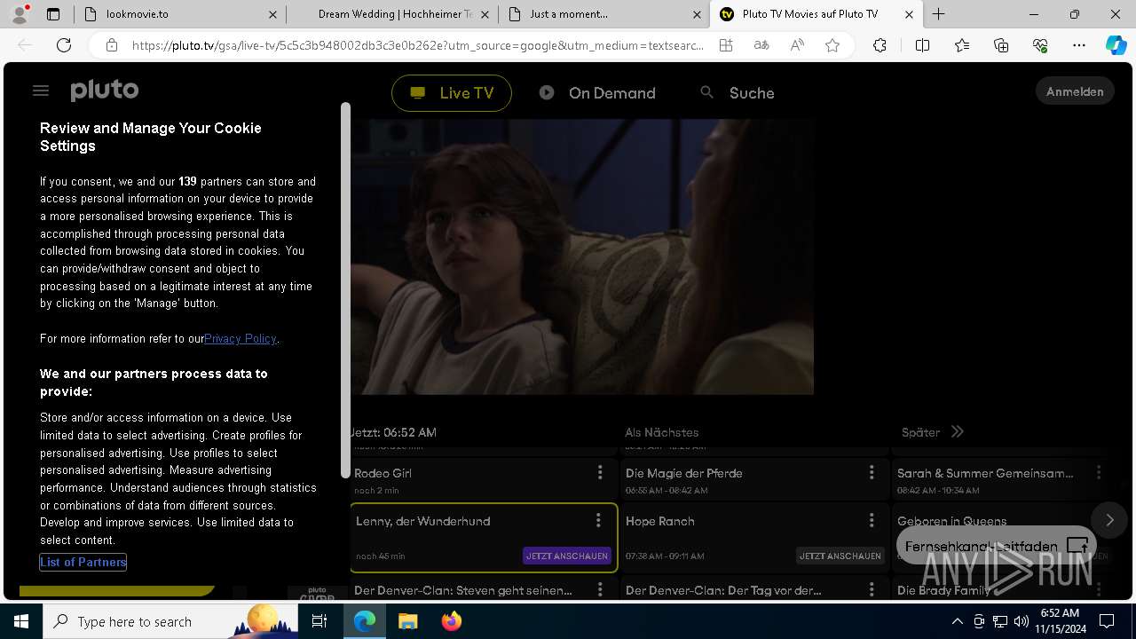The height and width of the screenshot is (639, 1136).
Task: Click Jetzt Anschauen for Hope Ranch
Action: click(x=840, y=556)
